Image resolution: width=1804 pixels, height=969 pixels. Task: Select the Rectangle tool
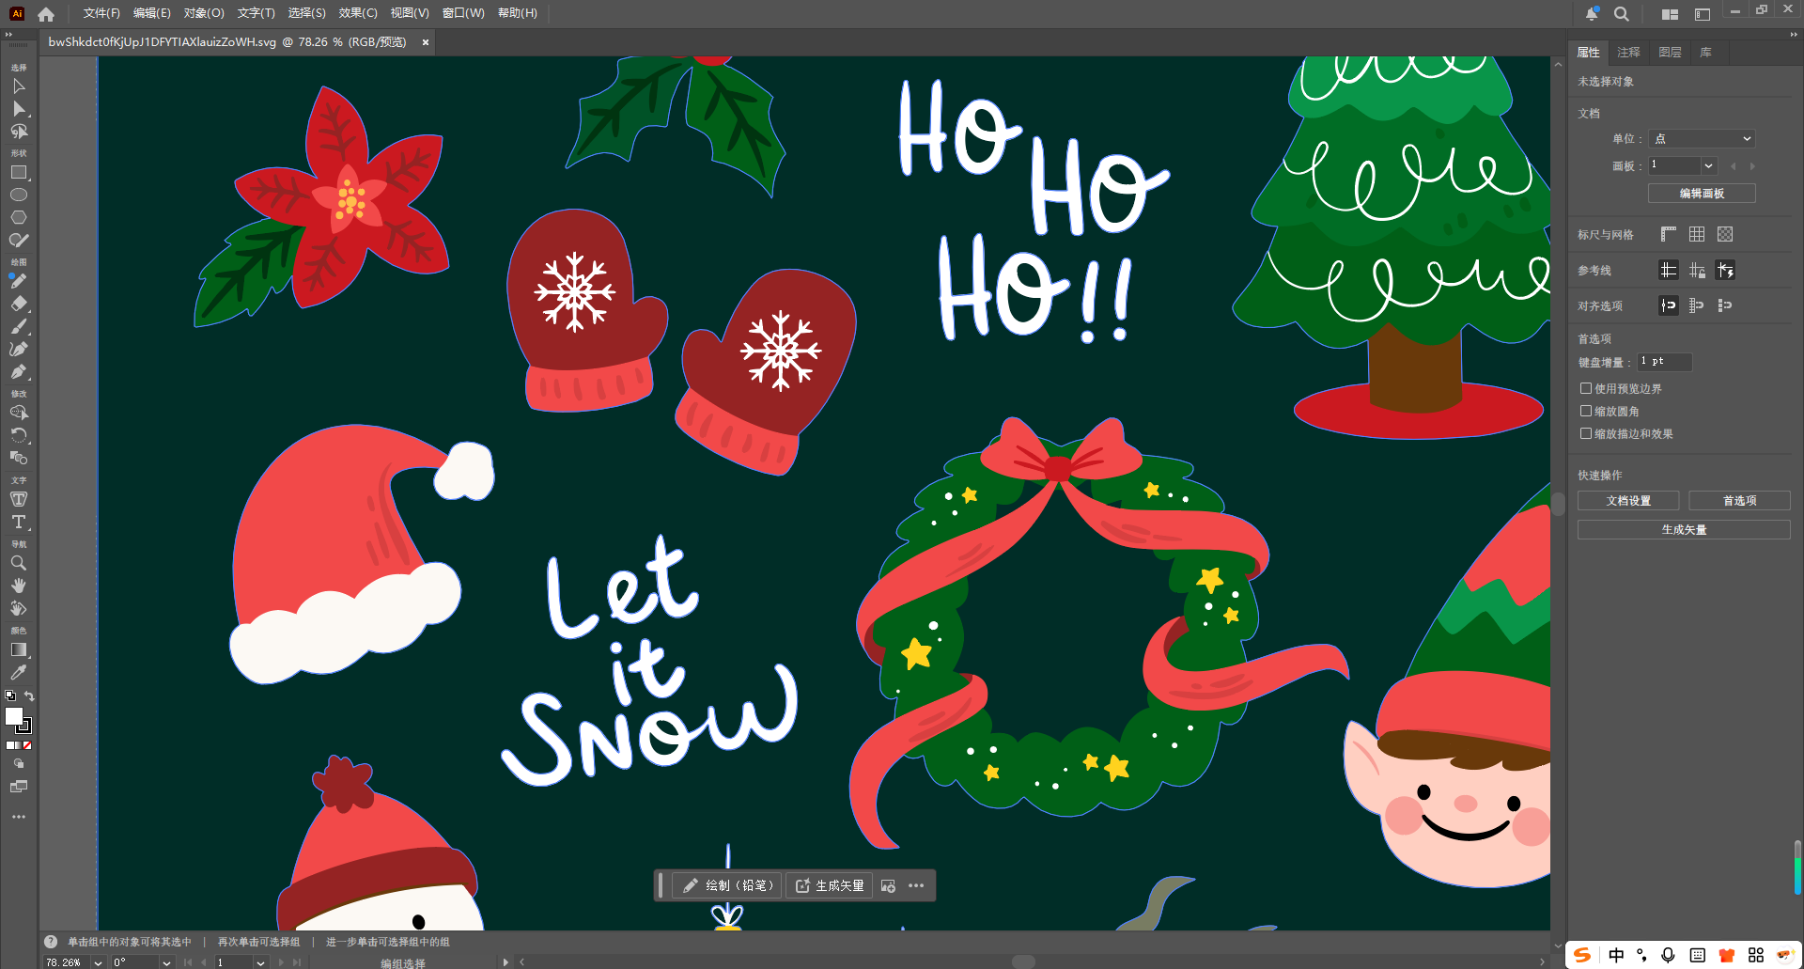[x=18, y=173]
